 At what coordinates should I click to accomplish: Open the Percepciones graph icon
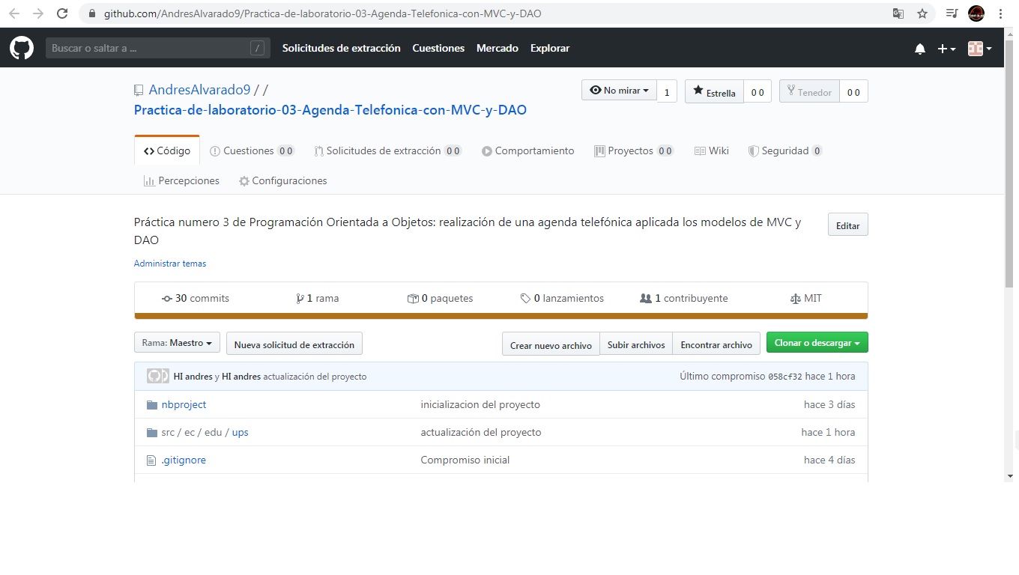[x=148, y=180]
